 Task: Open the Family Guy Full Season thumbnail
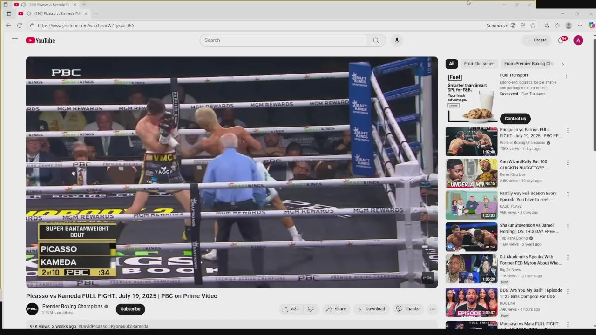471,205
